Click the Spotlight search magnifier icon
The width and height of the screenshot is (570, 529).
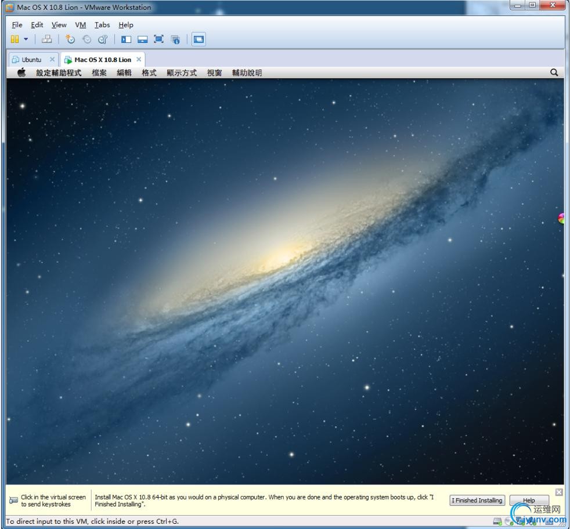554,73
